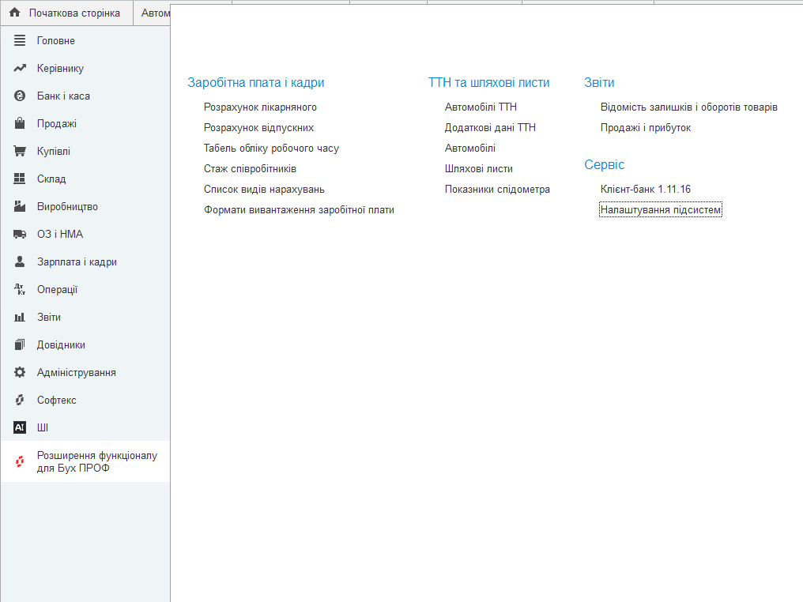Open the Головне section label in sidebar

click(56, 40)
